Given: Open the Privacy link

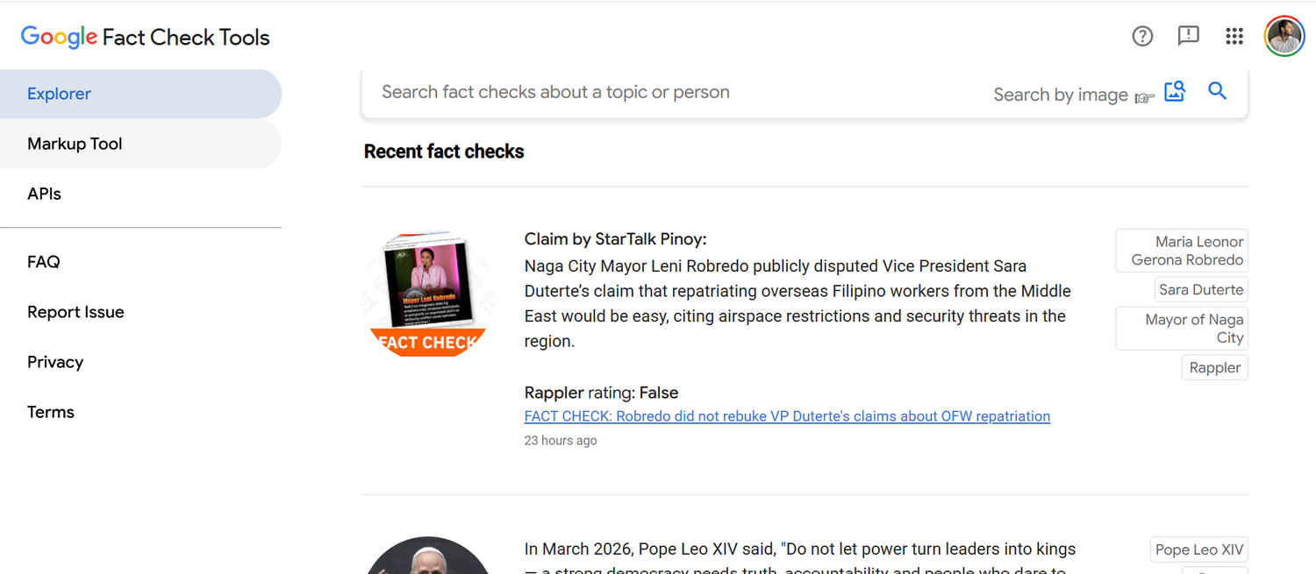Looking at the screenshot, I should [x=55, y=362].
